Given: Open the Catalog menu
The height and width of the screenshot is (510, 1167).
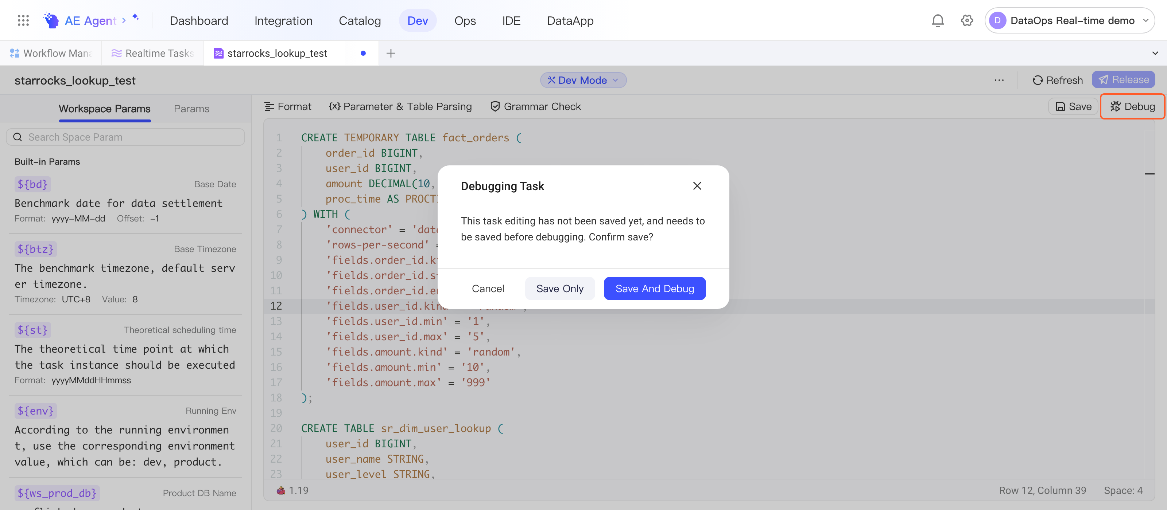Looking at the screenshot, I should 360,21.
